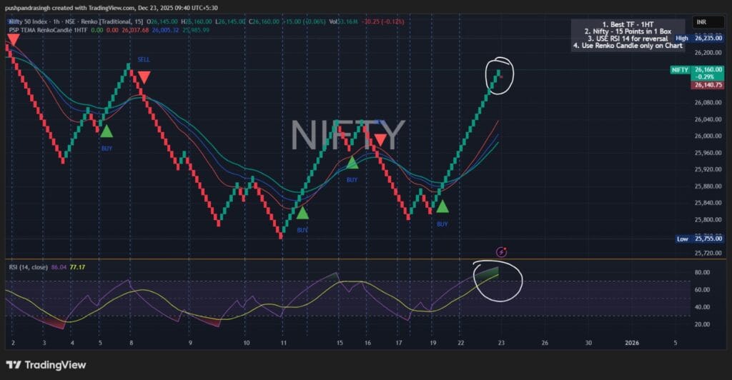Click the red sell arrow overlapping NIFTY watermark
The width and height of the screenshot is (732, 380).
click(380, 139)
